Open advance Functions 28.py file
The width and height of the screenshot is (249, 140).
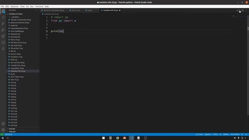20,23
